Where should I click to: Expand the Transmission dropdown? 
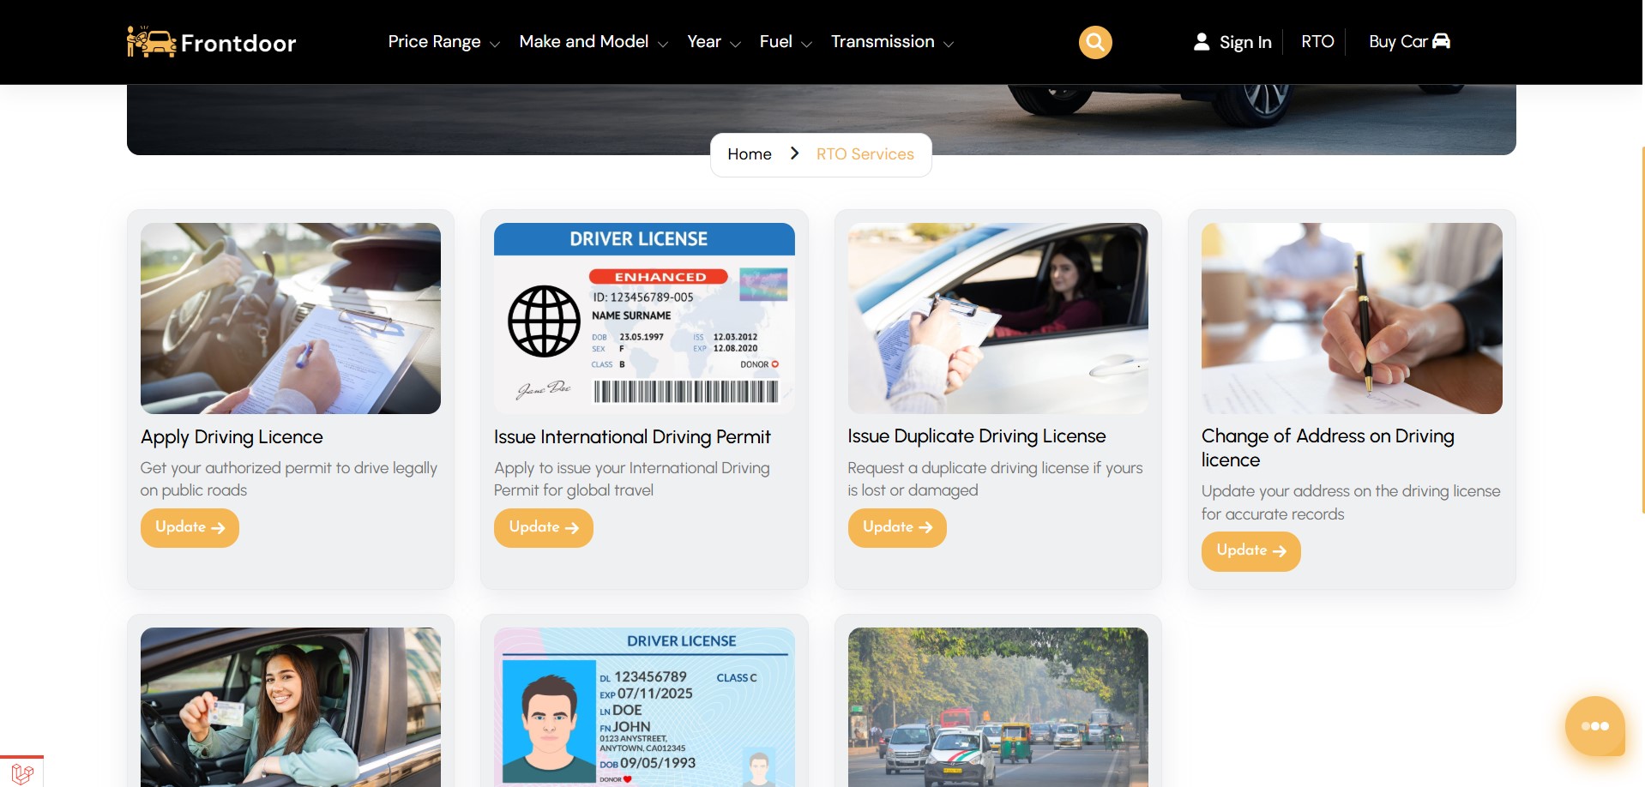[891, 42]
